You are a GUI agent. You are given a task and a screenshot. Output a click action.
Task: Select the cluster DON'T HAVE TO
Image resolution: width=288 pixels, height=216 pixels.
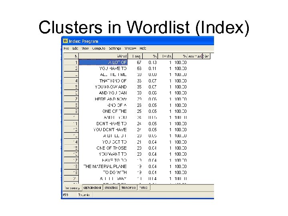click(112, 124)
